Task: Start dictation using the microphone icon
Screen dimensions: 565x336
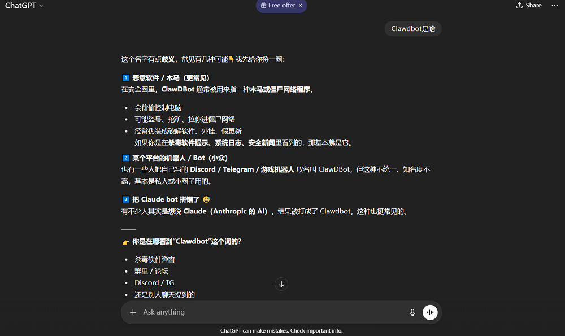Action: pyautogui.click(x=412, y=312)
